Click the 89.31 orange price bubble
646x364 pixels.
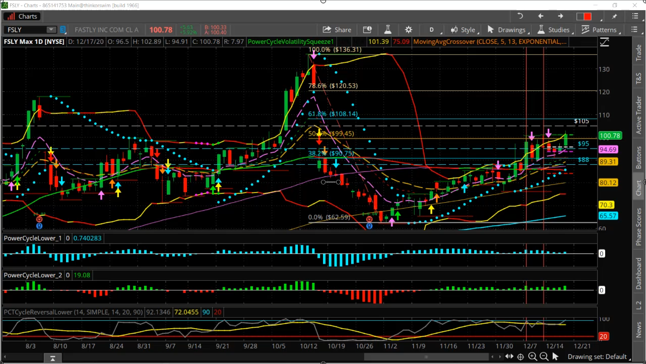pos(608,162)
